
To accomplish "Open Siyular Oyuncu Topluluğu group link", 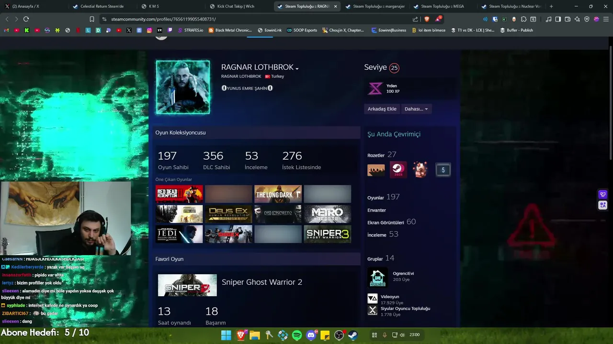I will [x=405, y=309].
